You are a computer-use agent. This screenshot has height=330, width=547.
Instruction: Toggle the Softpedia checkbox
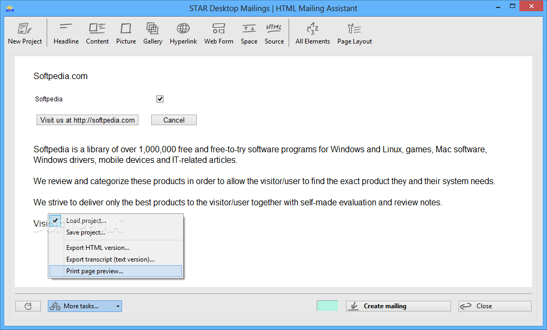(160, 99)
